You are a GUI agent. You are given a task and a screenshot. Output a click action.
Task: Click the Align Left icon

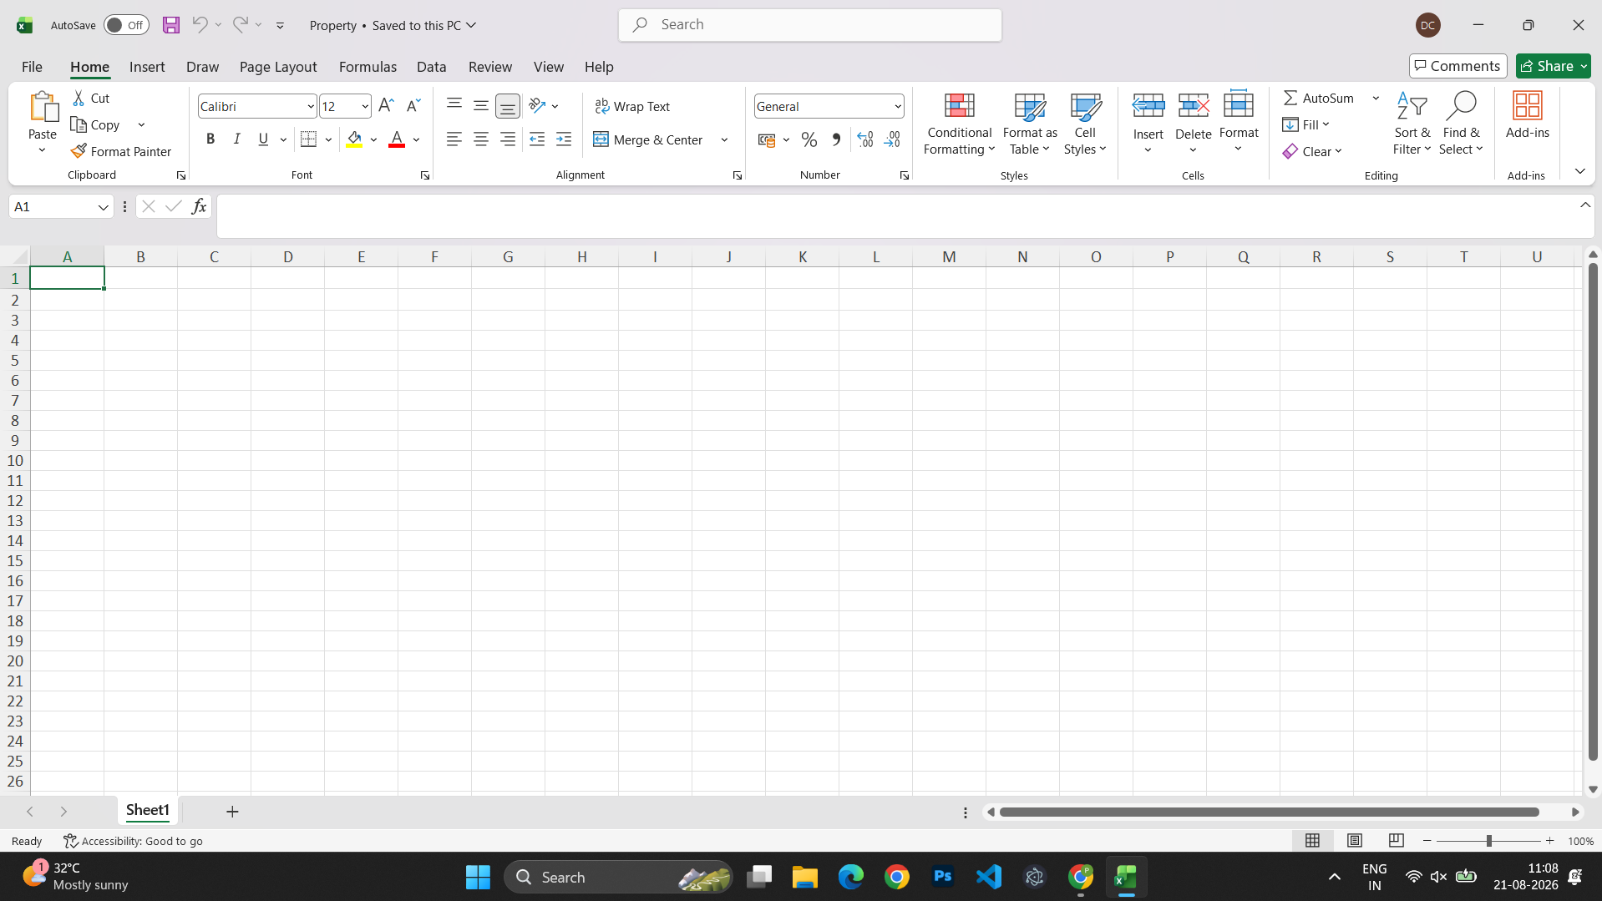[x=454, y=139]
